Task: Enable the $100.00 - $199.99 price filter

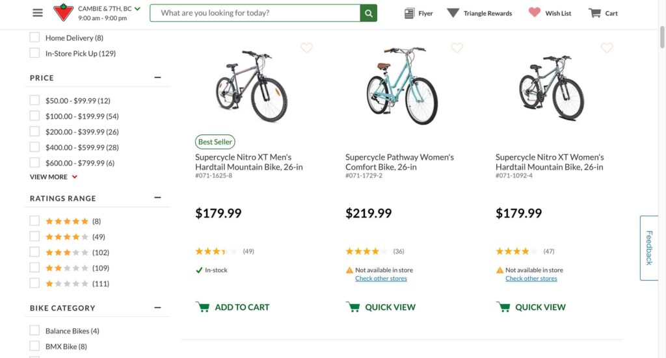Action: pos(34,116)
